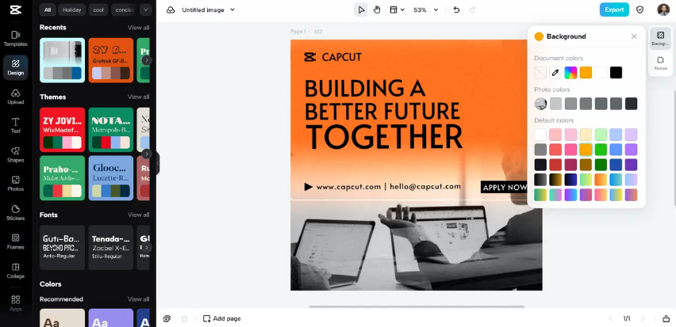Open the layers icon at bottom right
The image size is (676, 327).
[666, 318]
